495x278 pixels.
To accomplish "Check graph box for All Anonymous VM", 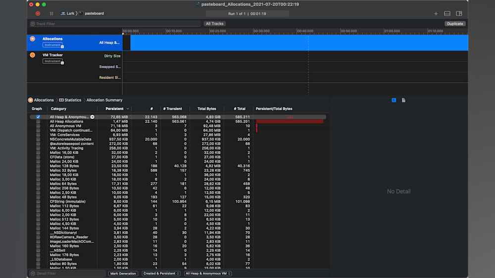I will pyautogui.click(x=38, y=126).
